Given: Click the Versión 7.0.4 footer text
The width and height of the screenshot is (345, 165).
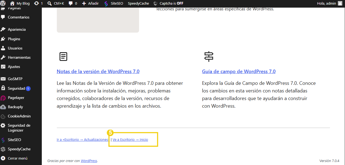Looking at the screenshot, I should (x=329, y=161).
